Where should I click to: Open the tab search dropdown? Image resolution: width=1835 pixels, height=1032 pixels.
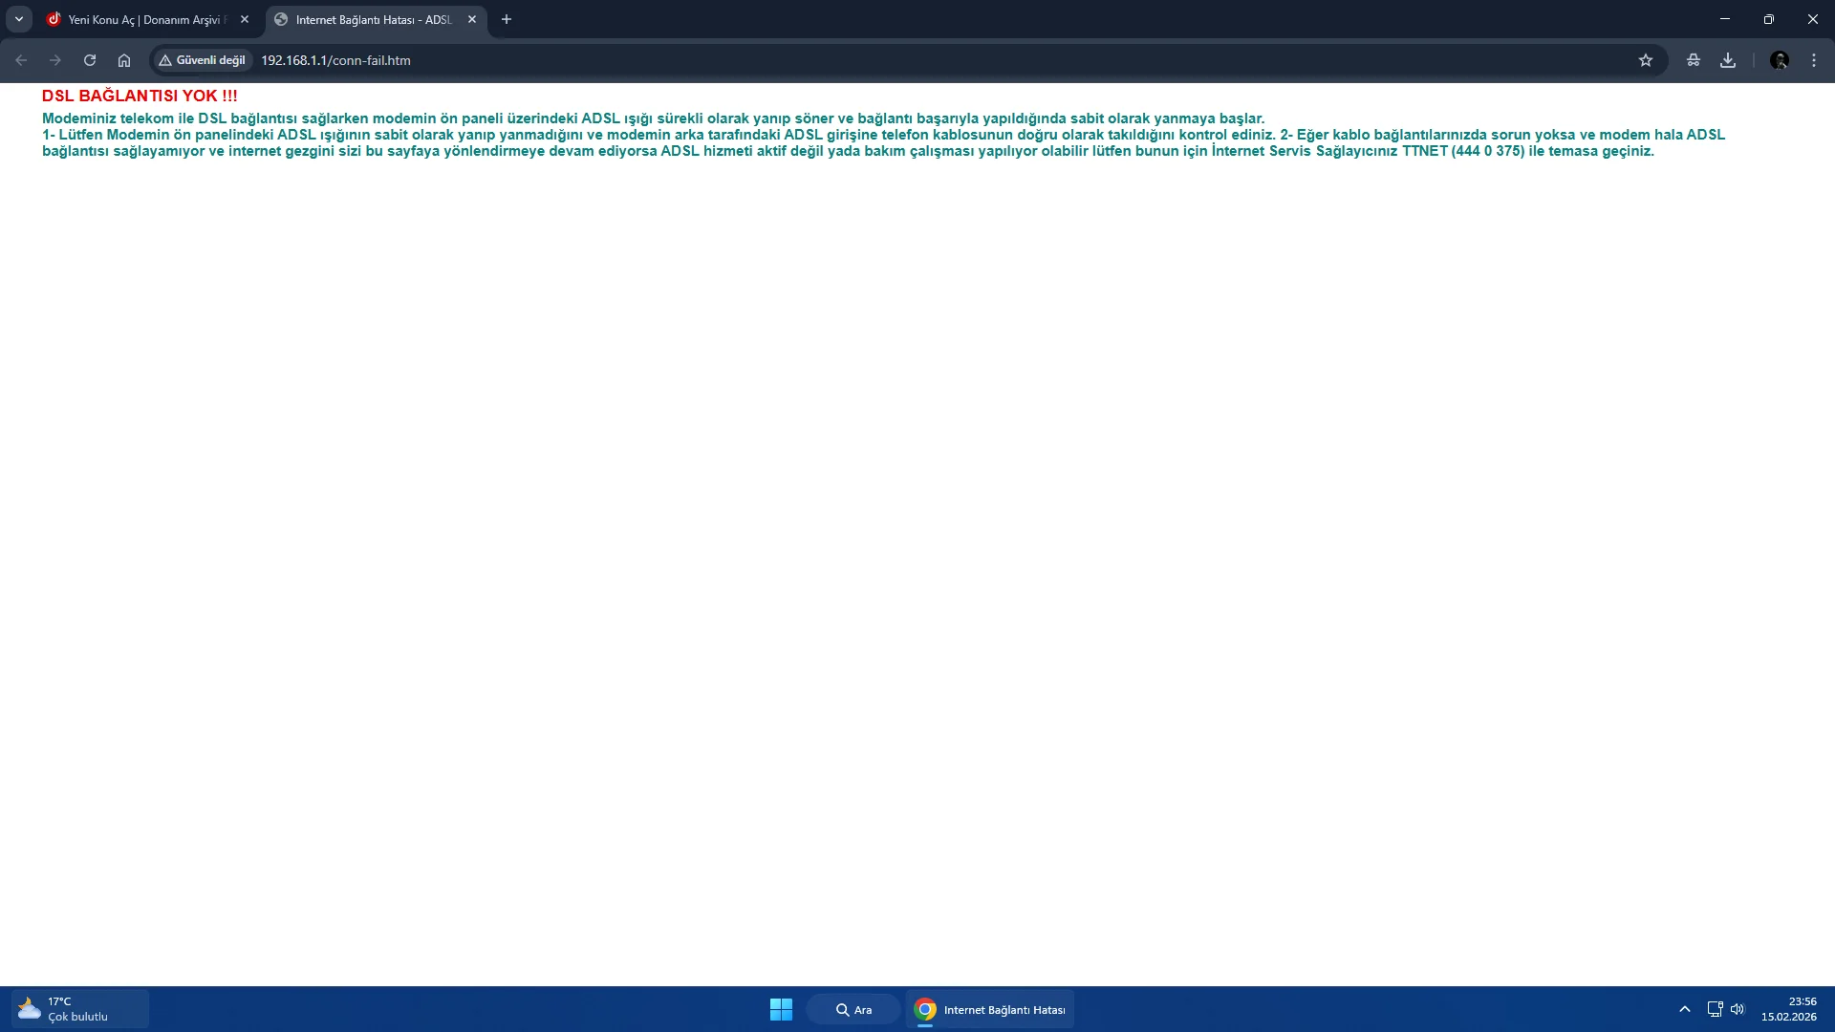pos(19,19)
